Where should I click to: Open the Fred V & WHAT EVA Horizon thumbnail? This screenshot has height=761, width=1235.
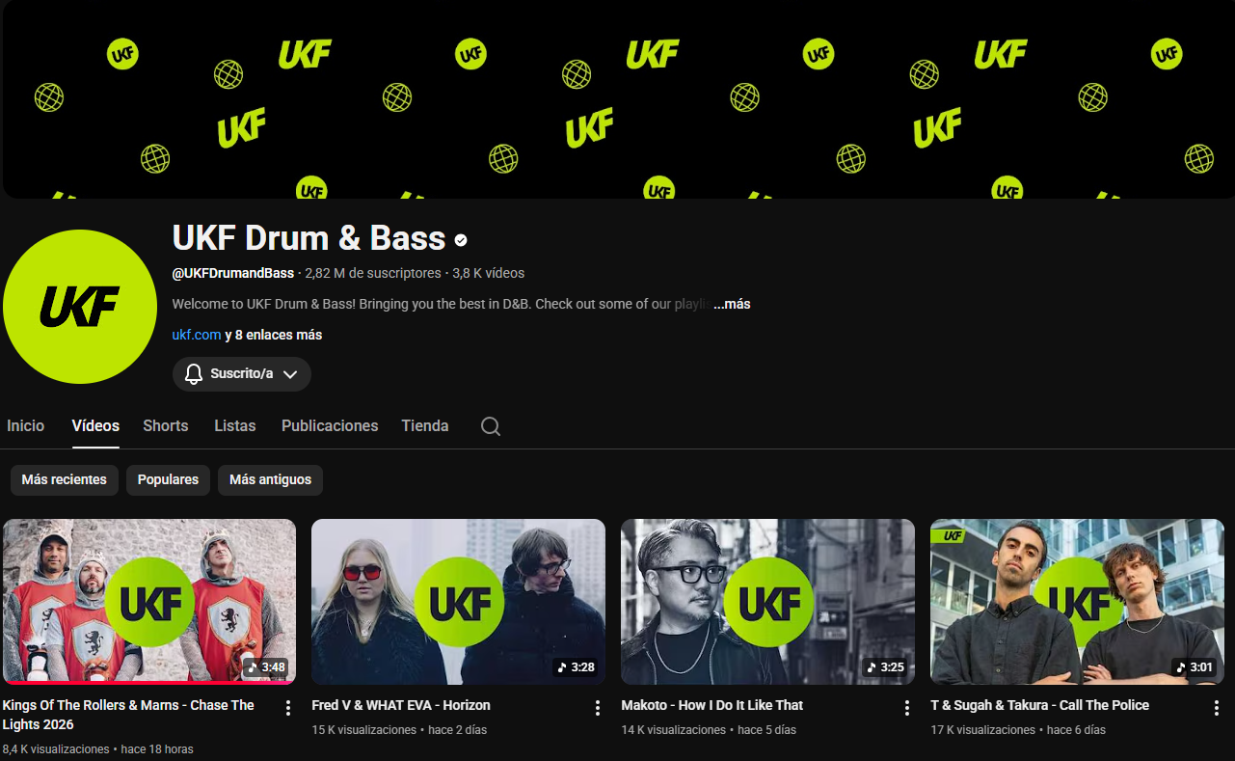459,602
